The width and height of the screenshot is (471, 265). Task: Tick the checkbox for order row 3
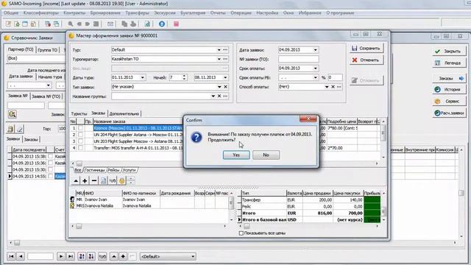pyautogui.click(x=80, y=141)
